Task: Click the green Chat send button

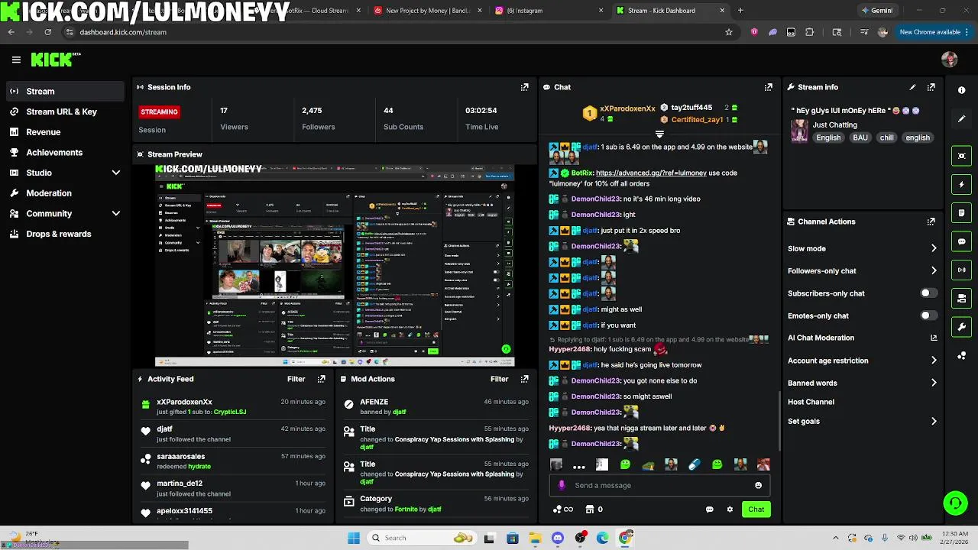Action: click(x=756, y=510)
